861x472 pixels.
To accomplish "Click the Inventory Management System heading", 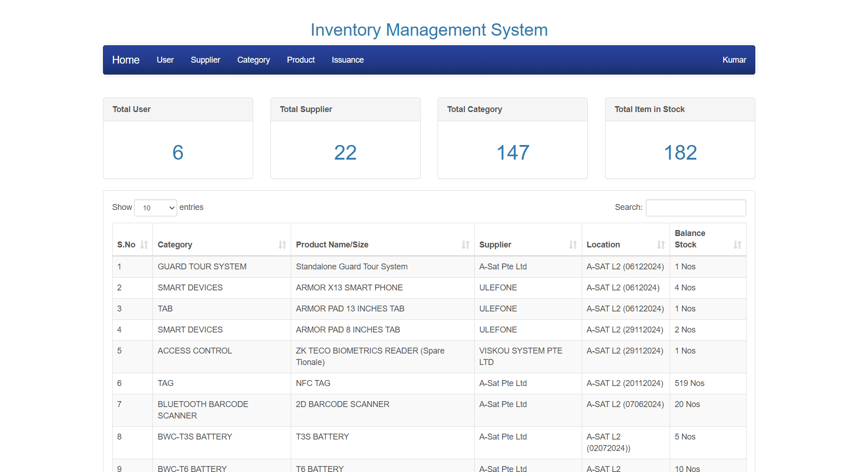I will click(x=429, y=30).
